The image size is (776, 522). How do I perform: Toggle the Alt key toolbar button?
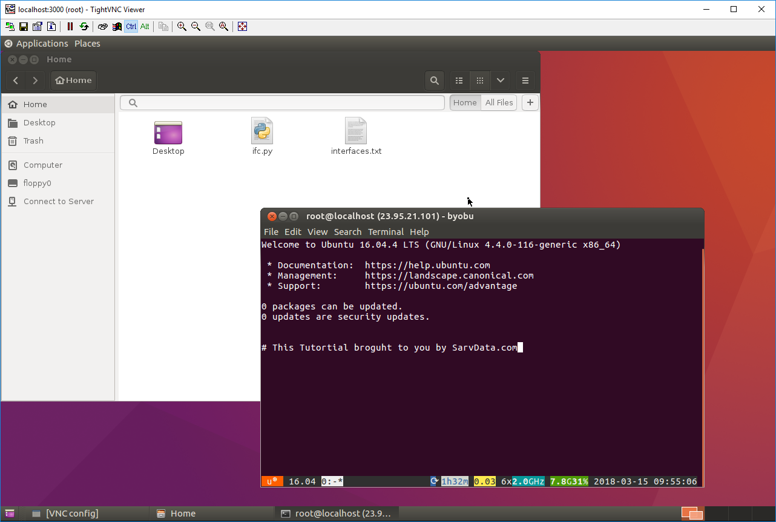(145, 27)
